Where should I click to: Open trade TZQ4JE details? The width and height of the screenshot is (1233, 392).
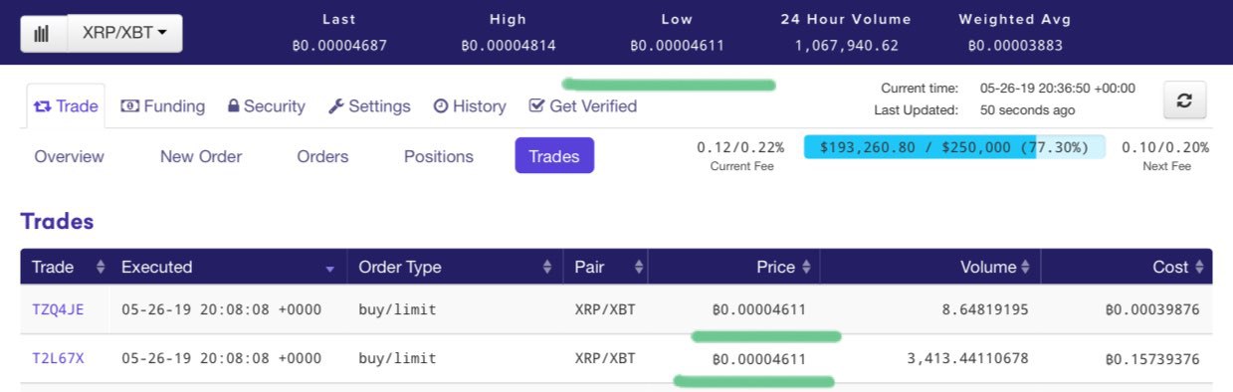click(x=58, y=309)
